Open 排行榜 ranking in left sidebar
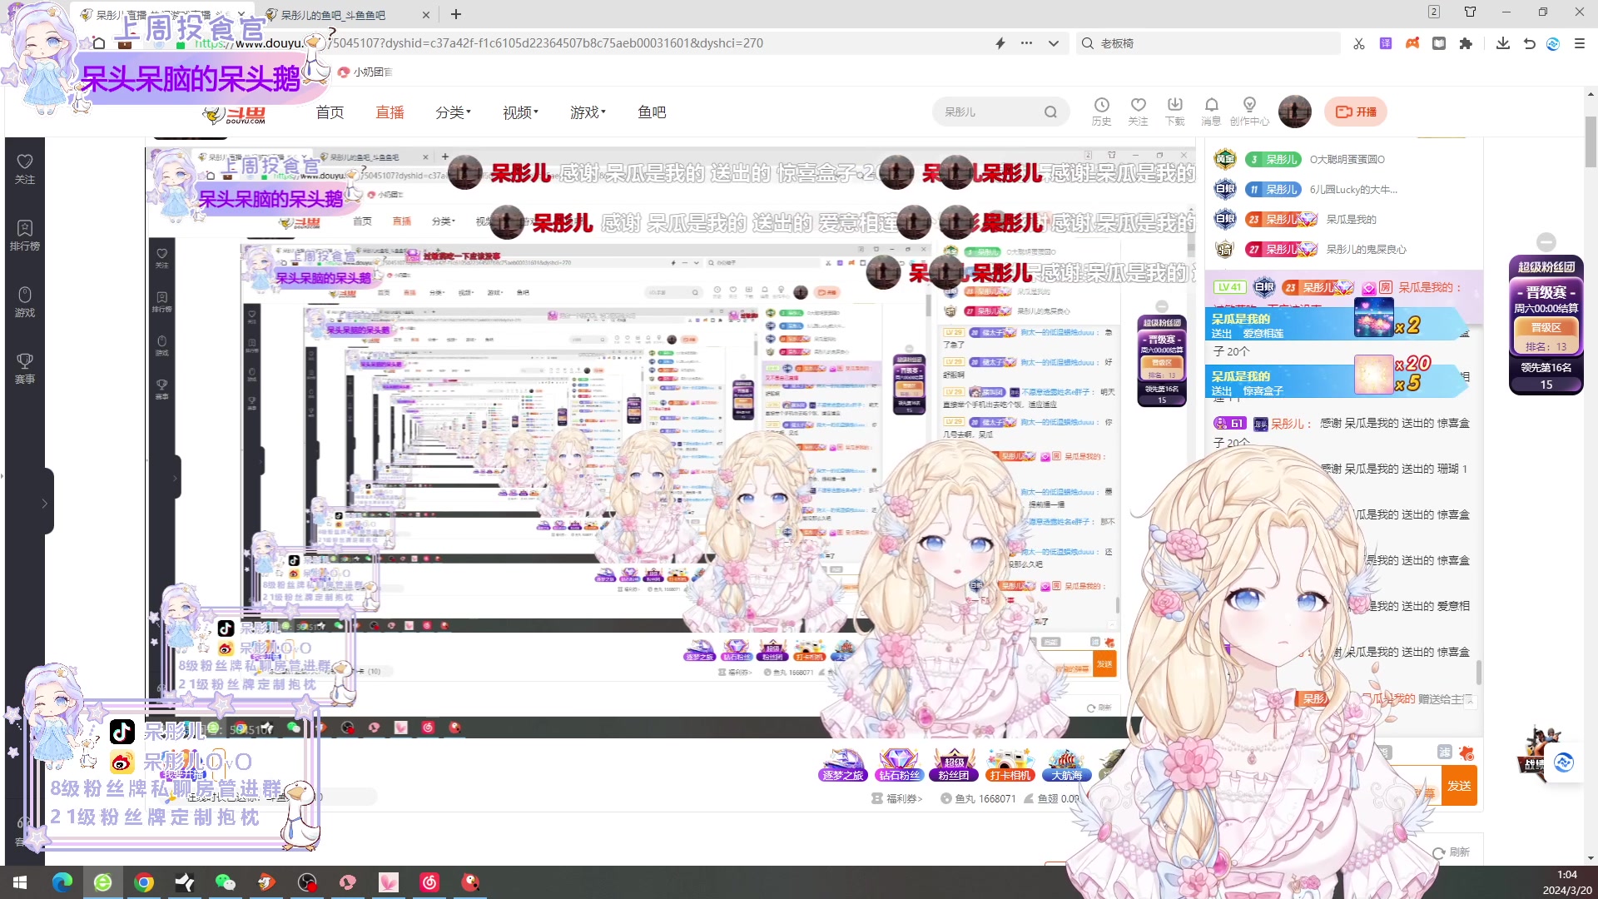 coord(25,236)
